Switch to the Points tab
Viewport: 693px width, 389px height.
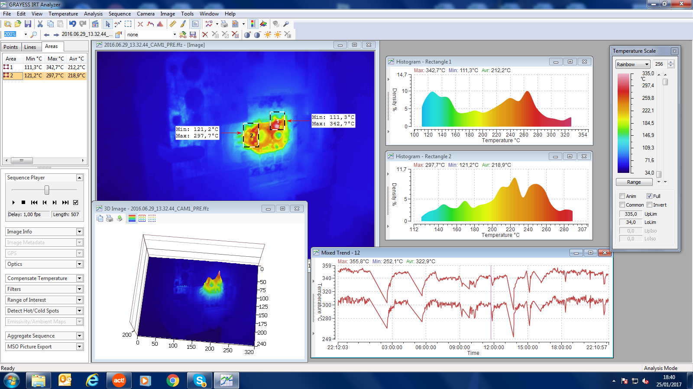(x=11, y=47)
